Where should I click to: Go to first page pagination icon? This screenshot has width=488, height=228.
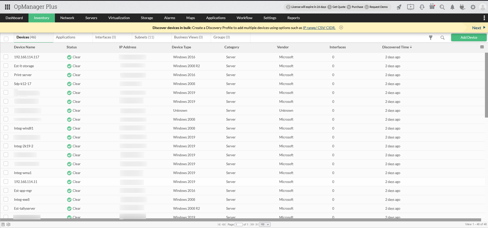tap(219, 224)
